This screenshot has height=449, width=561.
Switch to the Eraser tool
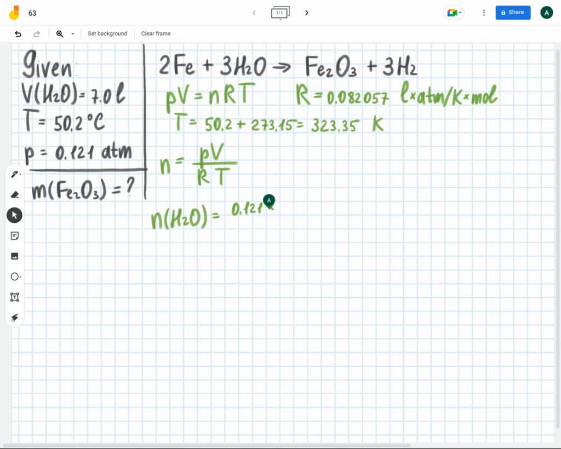(x=14, y=194)
